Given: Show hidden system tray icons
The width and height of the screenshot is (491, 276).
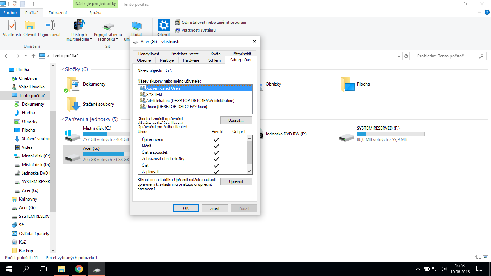Looking at the screenshot, I should (418, 269).
